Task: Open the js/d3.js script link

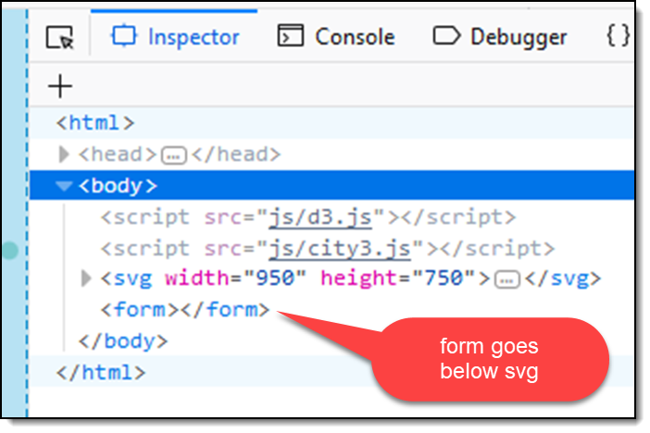Action: coord(320,217)
